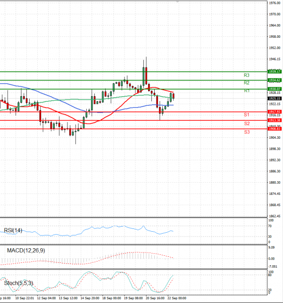Select the R3 resistance label

247,75
